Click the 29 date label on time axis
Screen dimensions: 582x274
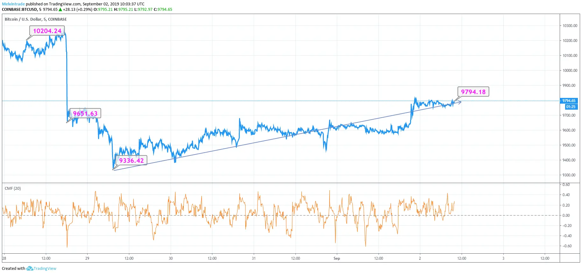(x=87, y=258)
